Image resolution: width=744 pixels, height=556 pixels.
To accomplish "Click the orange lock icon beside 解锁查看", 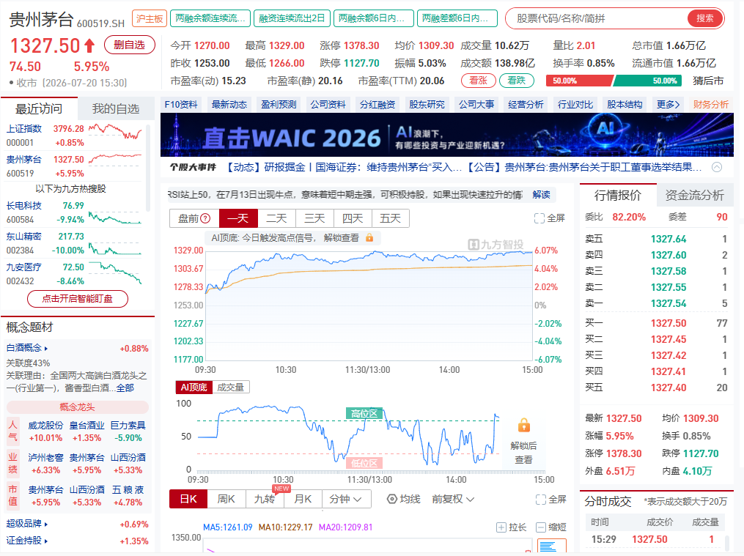I will [369, 238].
